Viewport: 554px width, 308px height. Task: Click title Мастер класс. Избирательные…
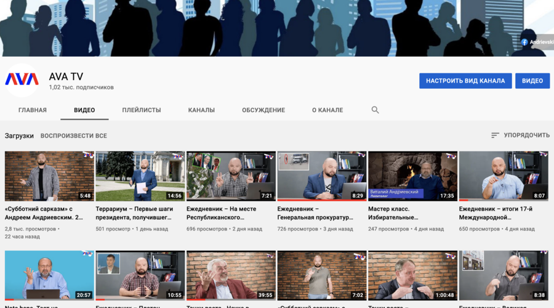pos(393,213)
